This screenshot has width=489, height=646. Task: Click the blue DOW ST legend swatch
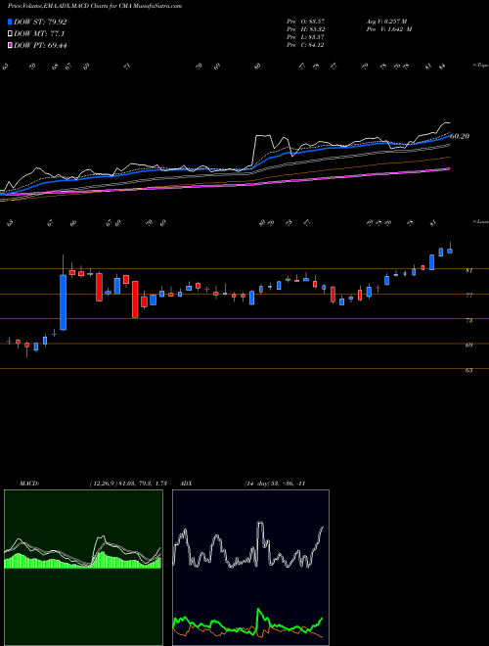[10, 23]
